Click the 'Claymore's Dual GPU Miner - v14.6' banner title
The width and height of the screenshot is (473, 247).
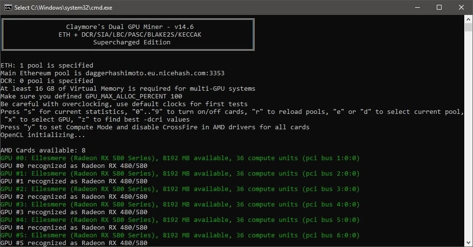[x=129, y=27]
